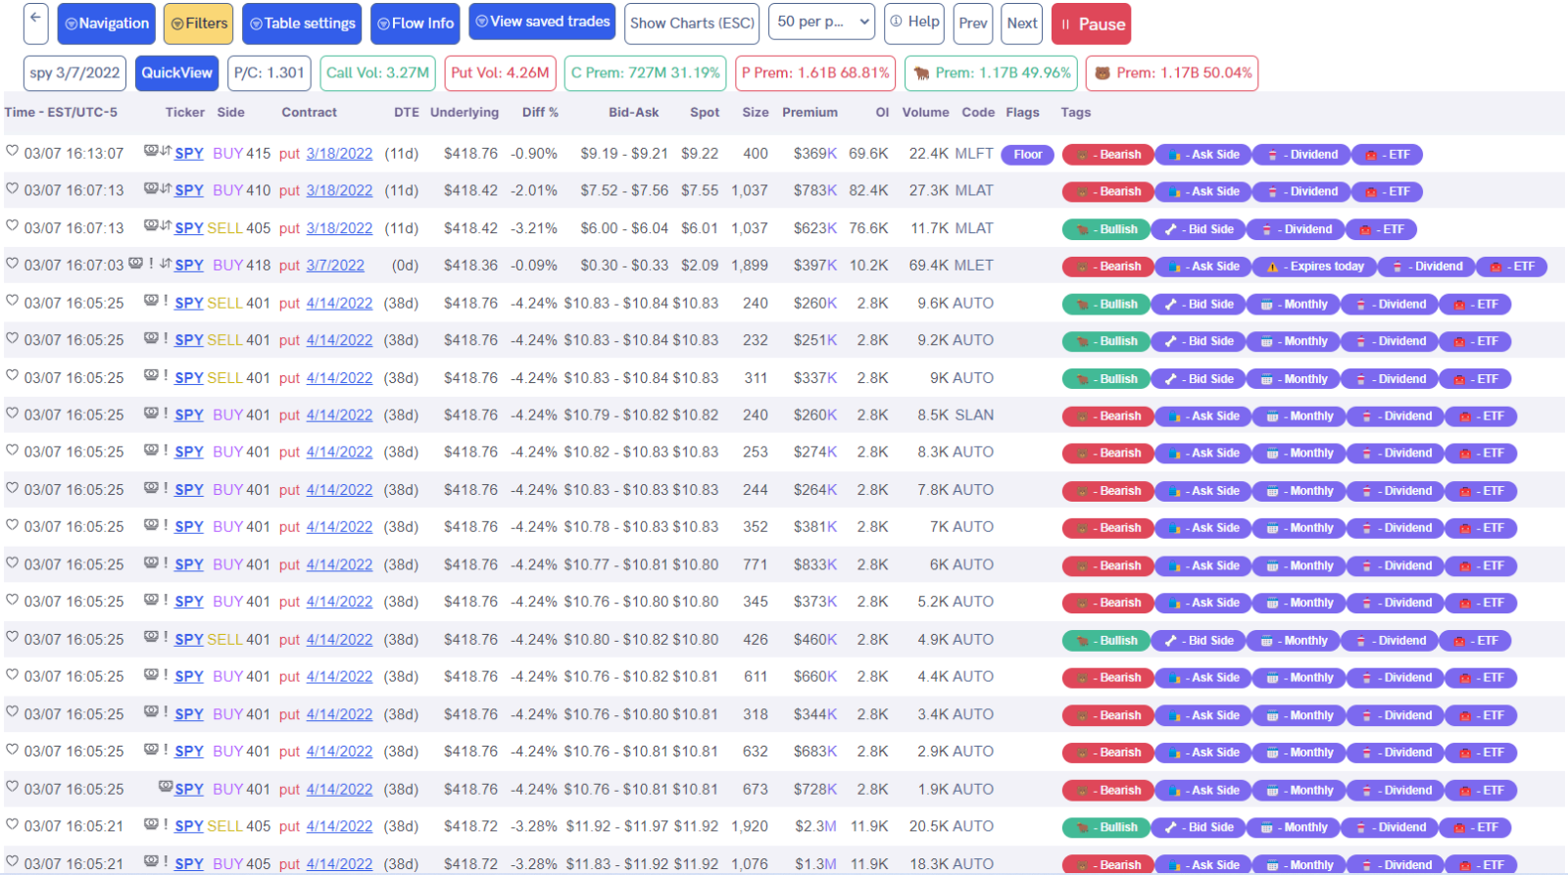Click the exclamation icon in the 9.2K volume row
The image size is (1568, 875).
[x=165, y=338]
